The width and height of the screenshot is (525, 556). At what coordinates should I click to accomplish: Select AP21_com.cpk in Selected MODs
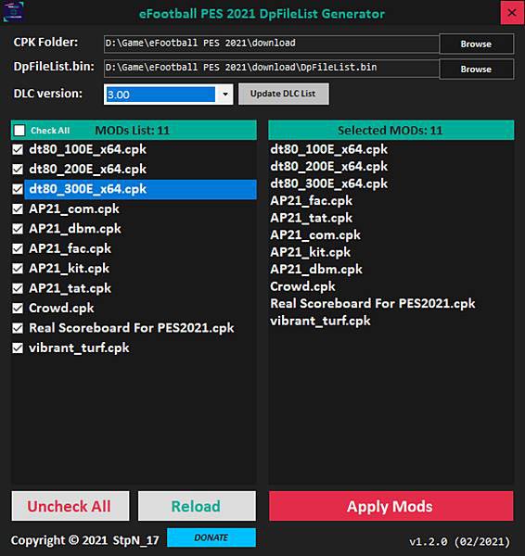[315, 234]
